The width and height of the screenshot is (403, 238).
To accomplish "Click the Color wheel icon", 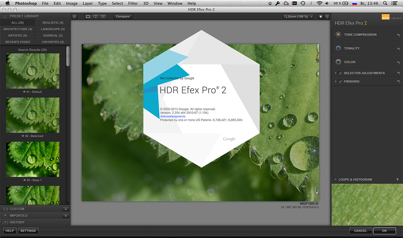I will point(338,62).
